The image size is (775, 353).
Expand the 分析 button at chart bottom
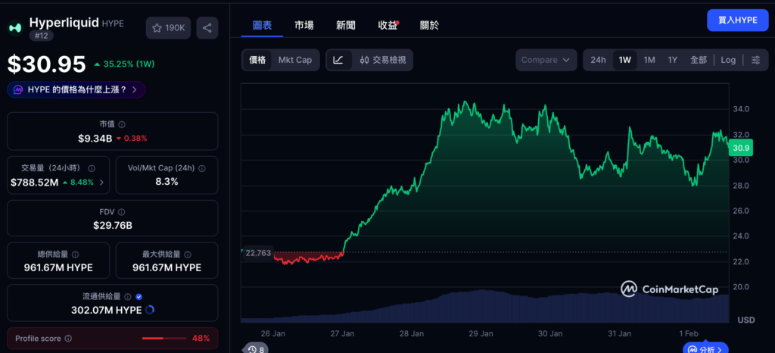point(705,349)
